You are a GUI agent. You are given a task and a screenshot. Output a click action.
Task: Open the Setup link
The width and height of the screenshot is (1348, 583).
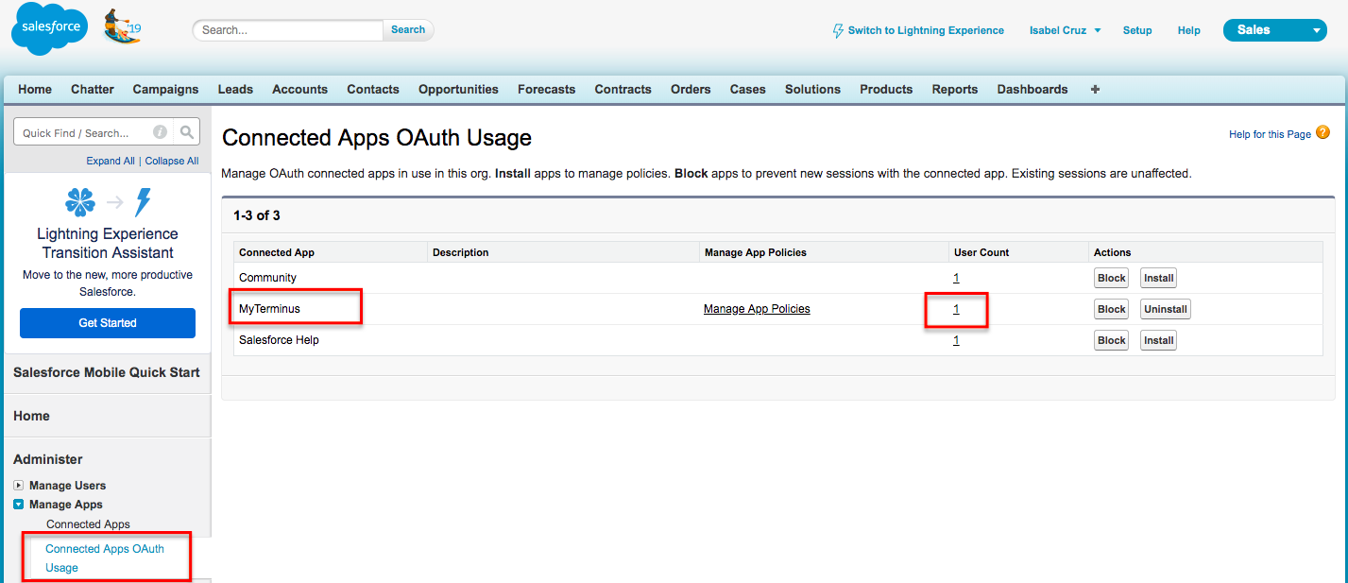pos(1137,30)
